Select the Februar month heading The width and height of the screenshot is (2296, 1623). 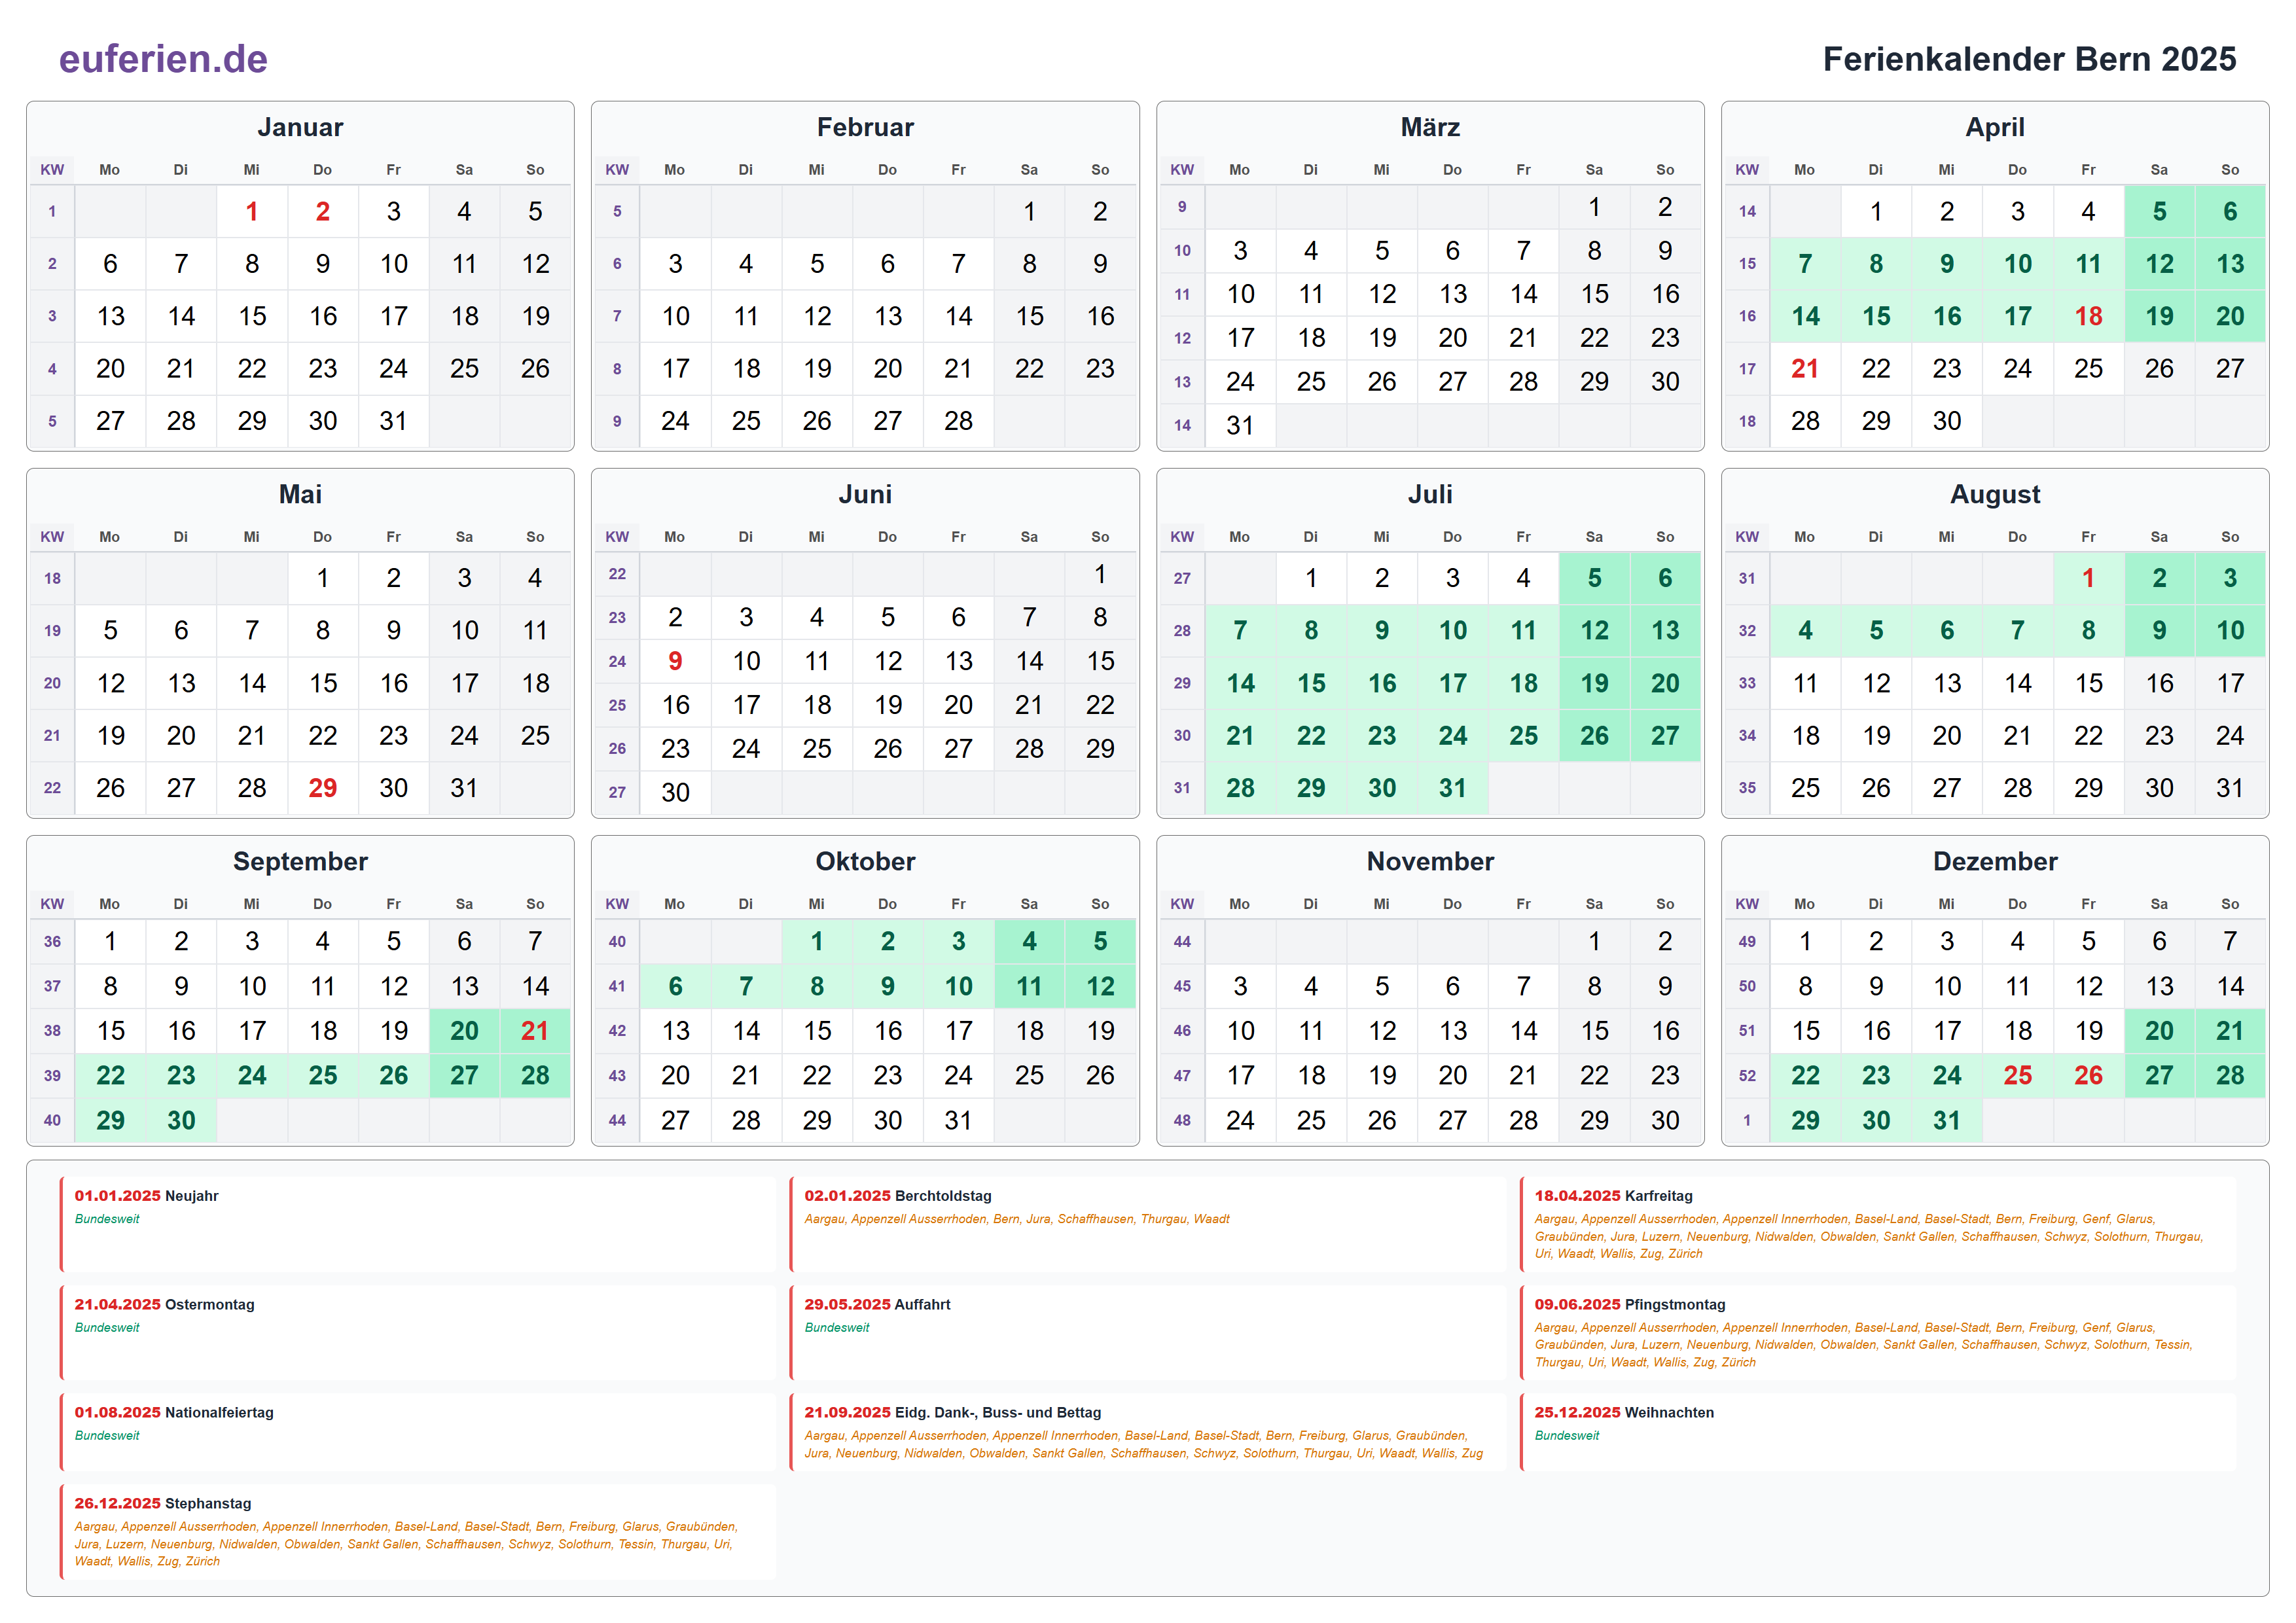pyautogui.click(x=865, y=127)
